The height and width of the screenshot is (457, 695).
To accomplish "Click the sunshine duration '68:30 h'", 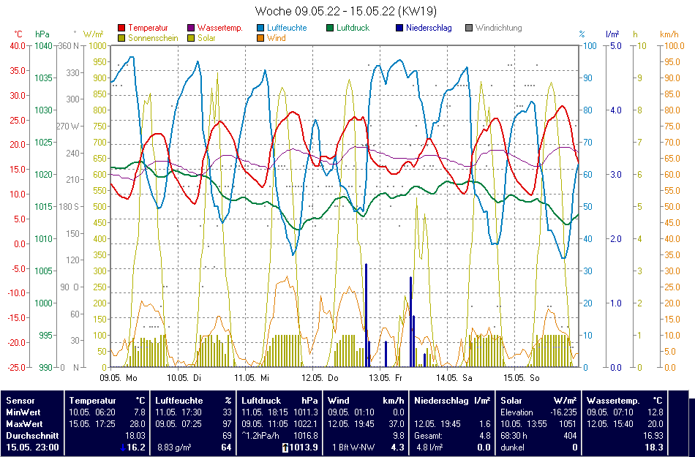I will click(514, 436).
